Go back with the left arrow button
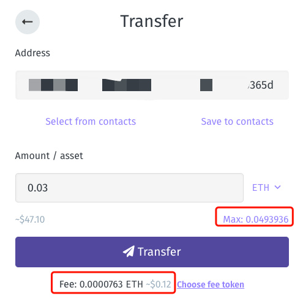The image size is (303, 304). click(28, 22)
